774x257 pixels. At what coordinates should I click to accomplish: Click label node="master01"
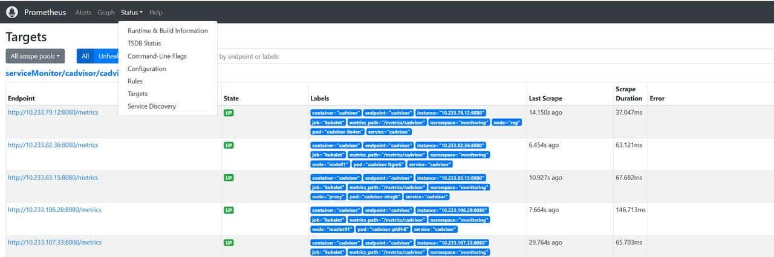[x=333, y=230]
